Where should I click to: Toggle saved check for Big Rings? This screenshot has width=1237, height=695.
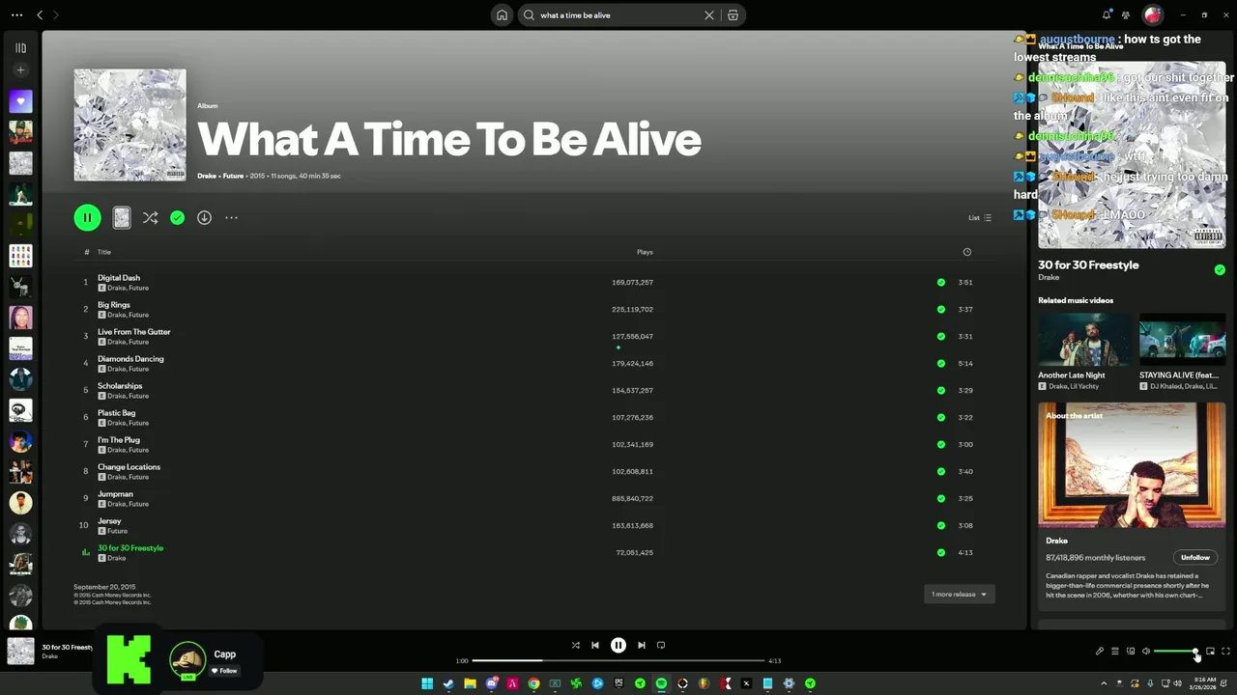coord(940,310)
